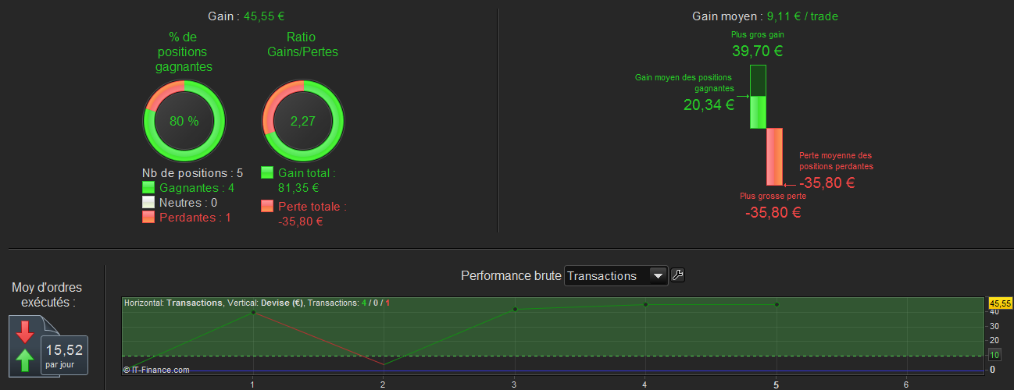Click the 'Perte totale :' label

[312, 207]
